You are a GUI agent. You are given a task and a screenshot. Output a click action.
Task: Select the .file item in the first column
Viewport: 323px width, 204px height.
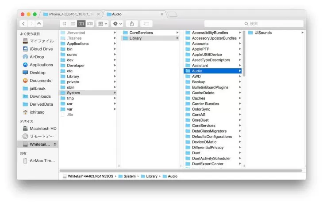88,115
